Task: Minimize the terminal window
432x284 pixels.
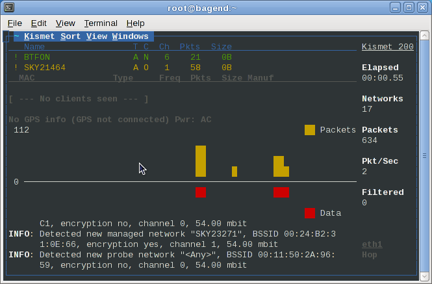Action: coord(395,8)
